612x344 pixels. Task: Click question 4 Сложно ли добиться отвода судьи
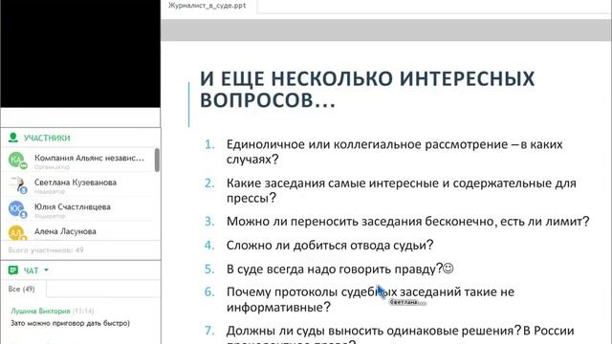click(330, 245)
